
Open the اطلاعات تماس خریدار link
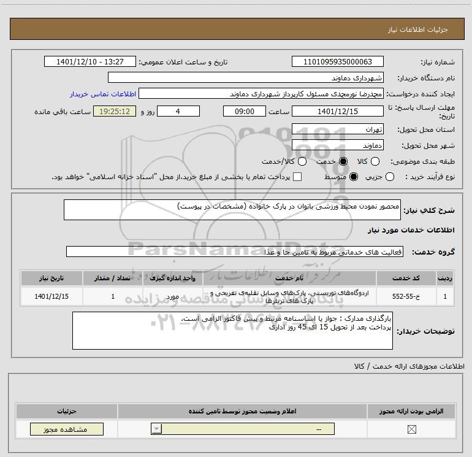[x=103, y=94]
